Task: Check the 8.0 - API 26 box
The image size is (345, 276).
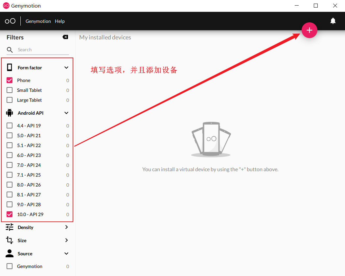Action: [x=10, y=185]
